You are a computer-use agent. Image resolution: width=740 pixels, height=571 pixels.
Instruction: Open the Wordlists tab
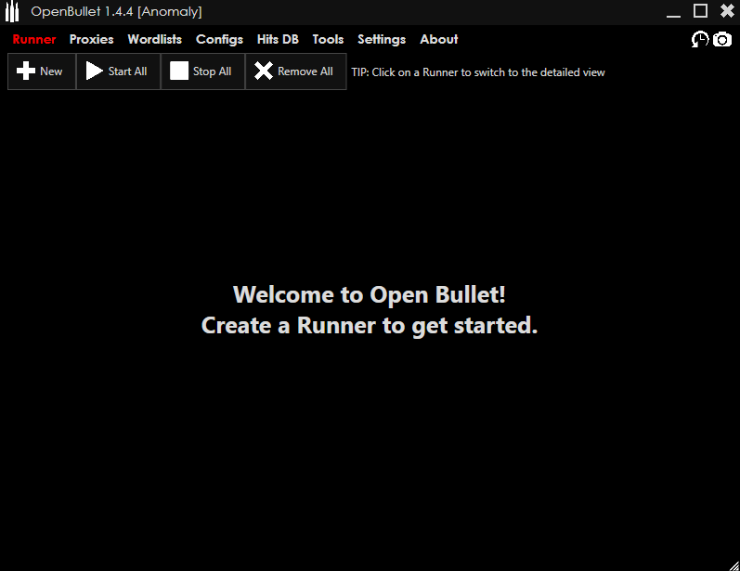[154, 39]
